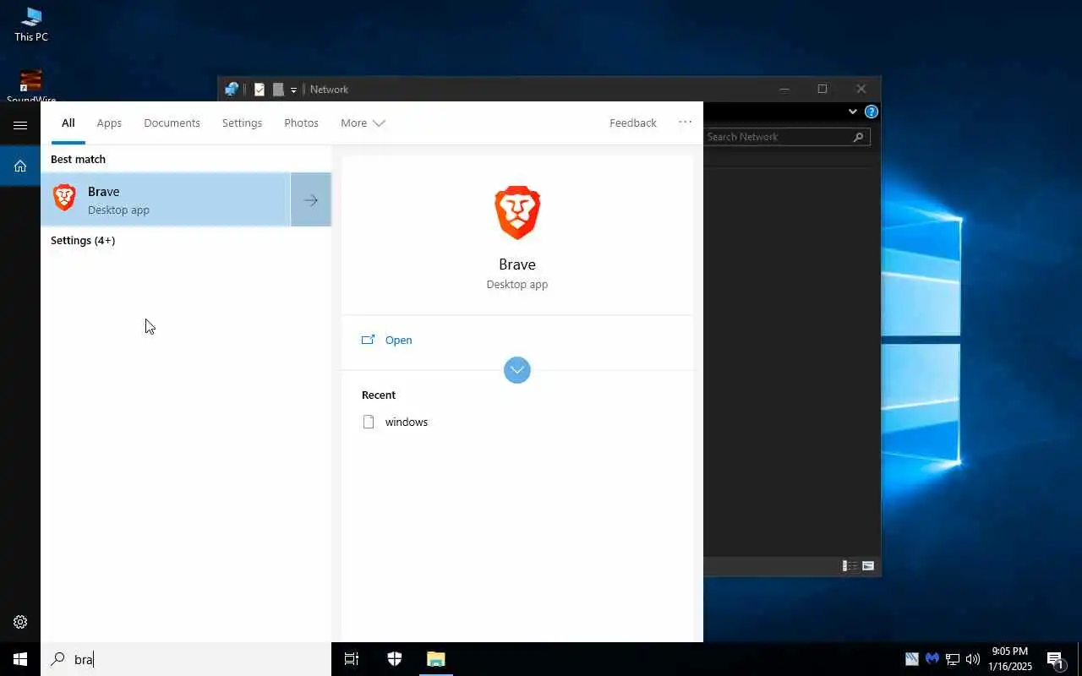Expand Brave result details arrow
Viewport: 1082px width, 676px height.
(311, 199)
